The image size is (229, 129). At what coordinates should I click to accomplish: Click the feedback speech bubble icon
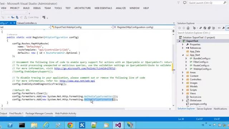[x=185, y=3]
